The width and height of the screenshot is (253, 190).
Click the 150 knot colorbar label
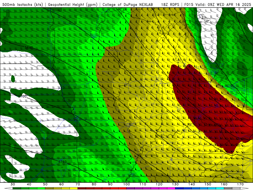pyautogui.click(x=208, y=184)
